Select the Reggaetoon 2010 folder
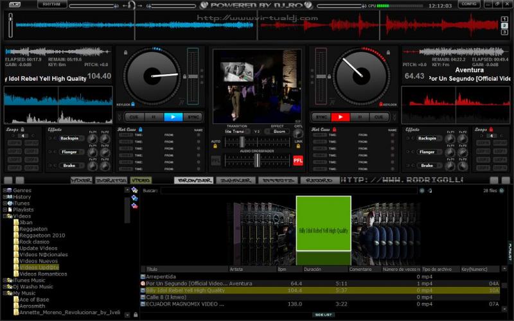 [42, 235]
